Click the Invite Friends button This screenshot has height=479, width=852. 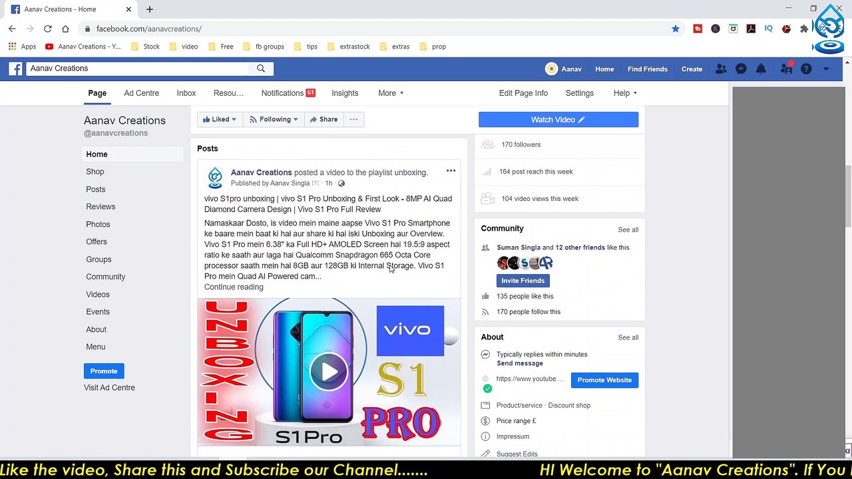click(x=523, y=281)
